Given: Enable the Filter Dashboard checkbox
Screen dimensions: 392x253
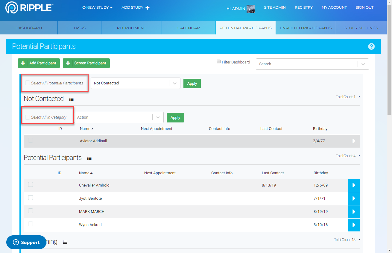Looking at the screenshot, I should pos(219,62).
